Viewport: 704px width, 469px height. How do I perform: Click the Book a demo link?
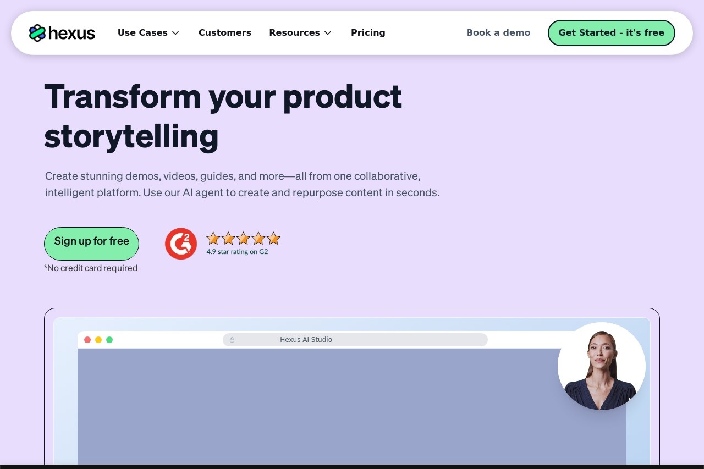click(x=498, y=33)
